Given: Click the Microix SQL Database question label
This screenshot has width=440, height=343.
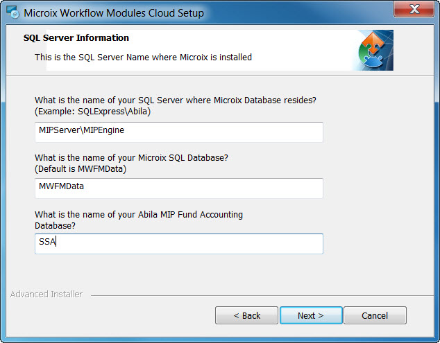Looking at the screenshot, I should coord(131,157).
